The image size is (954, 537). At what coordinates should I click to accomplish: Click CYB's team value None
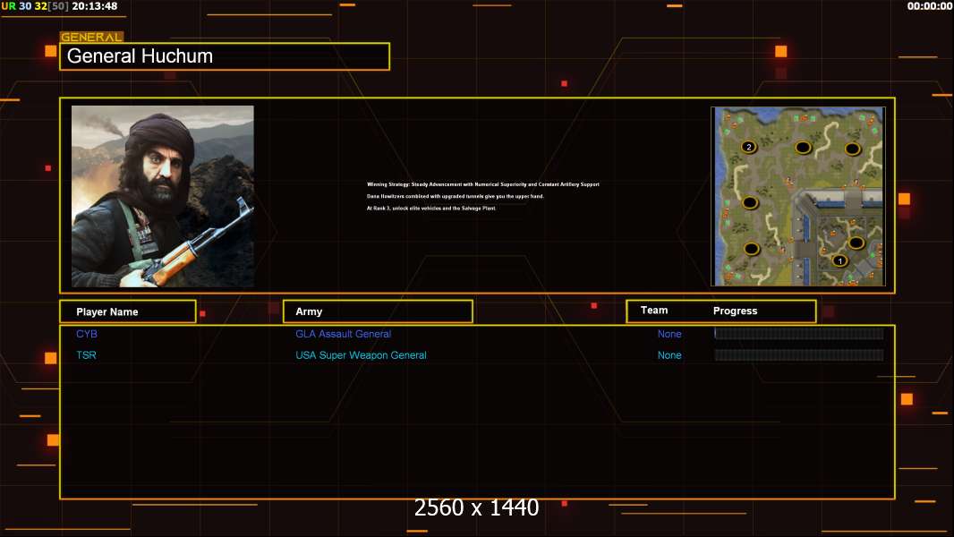click(669, 334)
